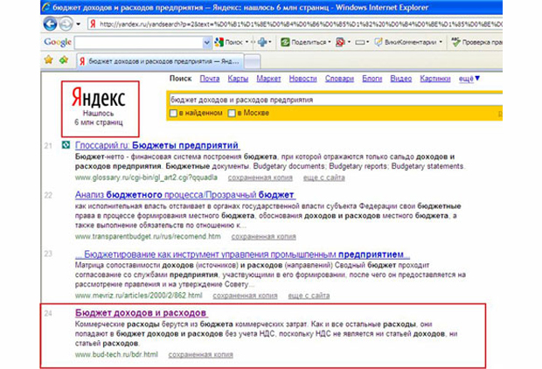The width and height of the screenshot is (542, 369).
Task: Click the browser Forward arrow button
Action: [x=66, y=24]
